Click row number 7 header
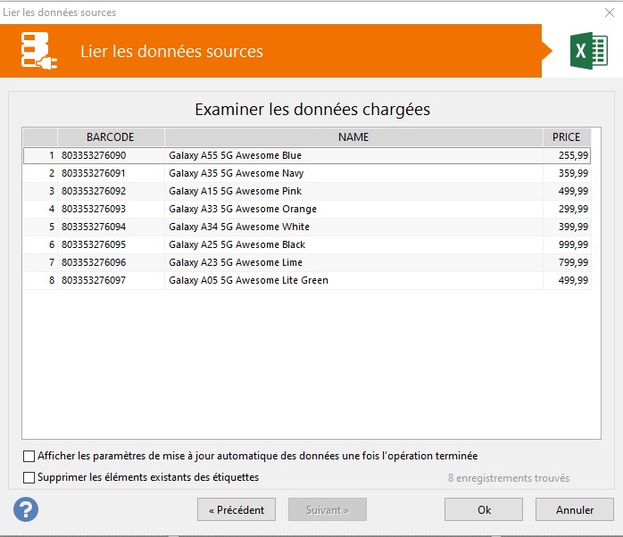Screen dimensions: 623x537 tap(40, 262)
